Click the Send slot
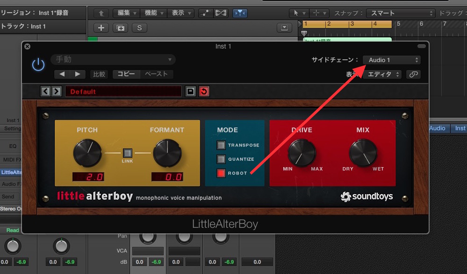 [x=9, y=197]
